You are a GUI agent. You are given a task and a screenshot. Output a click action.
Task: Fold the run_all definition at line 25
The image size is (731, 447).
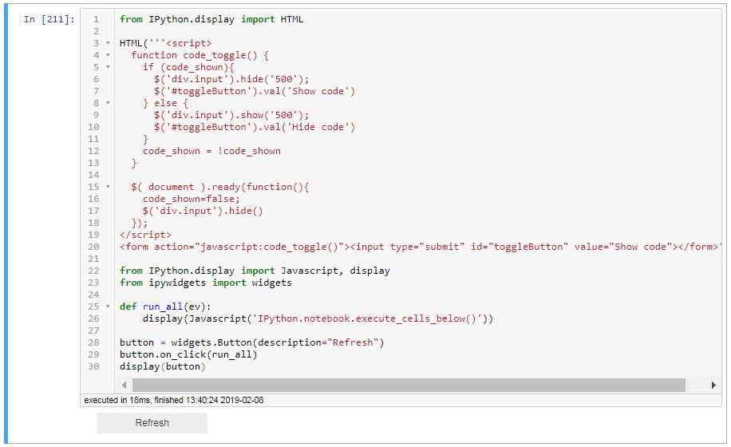click(108, 307)
